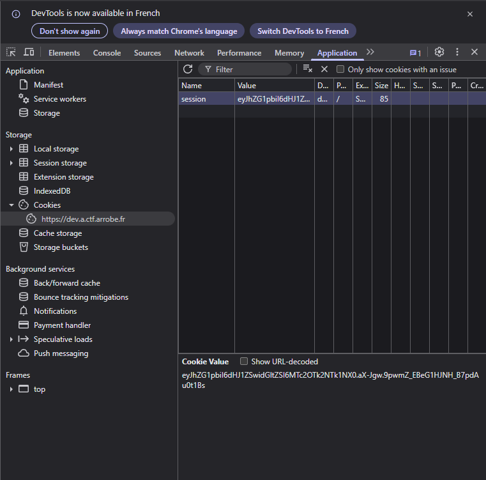This screenshot has width=486, height=480.
Task: Check Show URL-decoded option
Action: (244, 361)
